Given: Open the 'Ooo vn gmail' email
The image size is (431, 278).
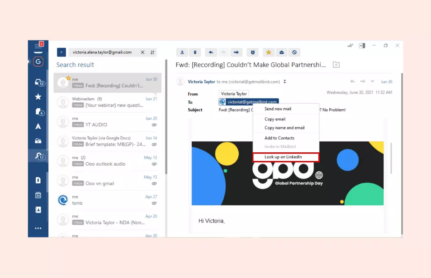Looking at the screenshot, I should coord(108,180).
